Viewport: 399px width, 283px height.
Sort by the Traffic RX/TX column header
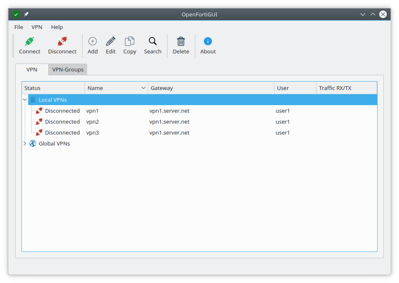(x=346, y=88)
